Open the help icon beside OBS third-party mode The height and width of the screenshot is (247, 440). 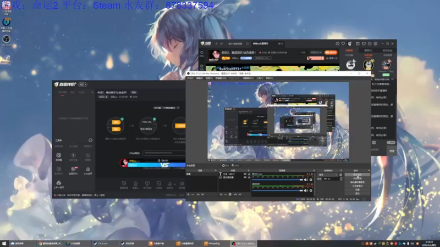pos(178,108)
